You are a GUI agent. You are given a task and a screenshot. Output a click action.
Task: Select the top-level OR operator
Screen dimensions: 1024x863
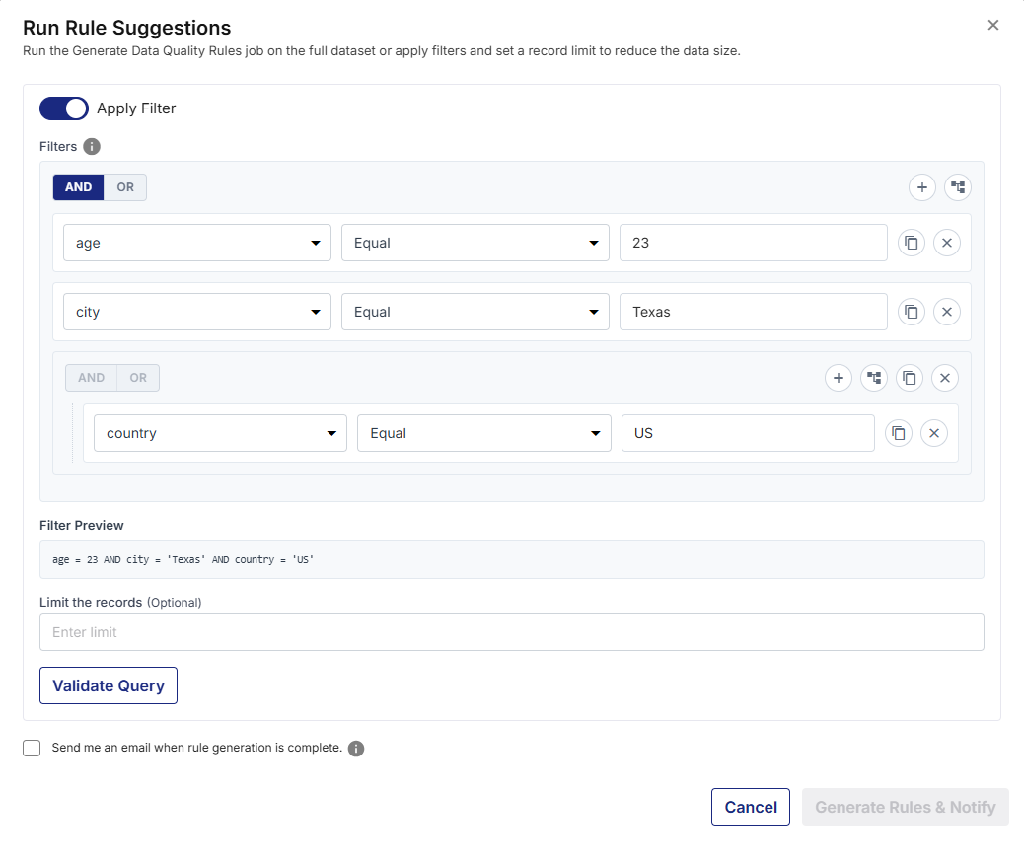click(125, 187)
